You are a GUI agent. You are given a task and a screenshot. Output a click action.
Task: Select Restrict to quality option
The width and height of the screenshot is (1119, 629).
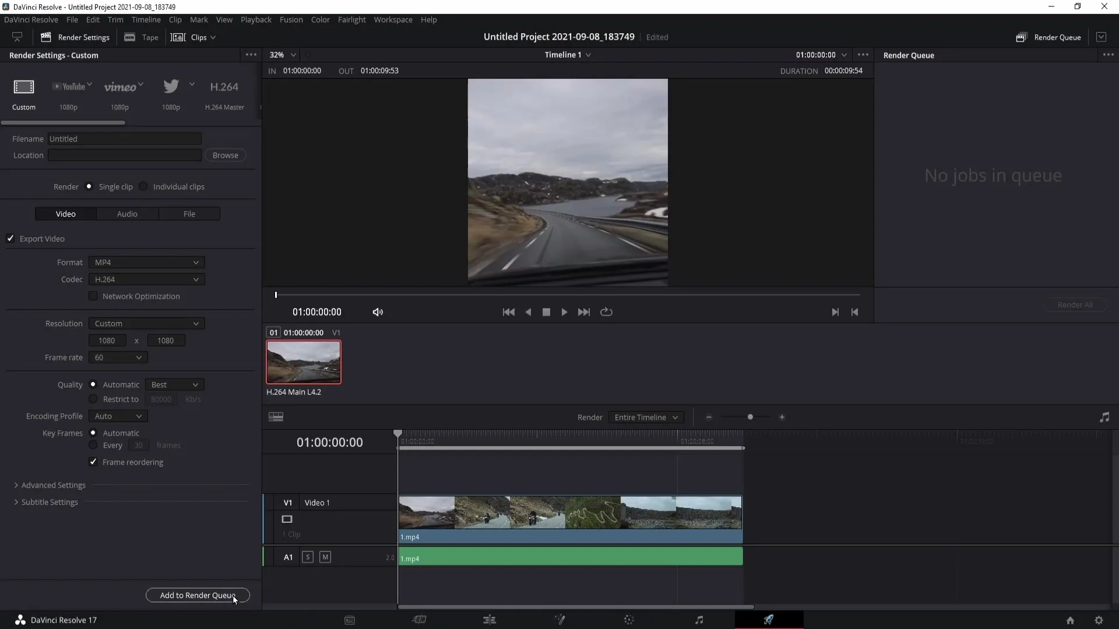click(93, 399)
